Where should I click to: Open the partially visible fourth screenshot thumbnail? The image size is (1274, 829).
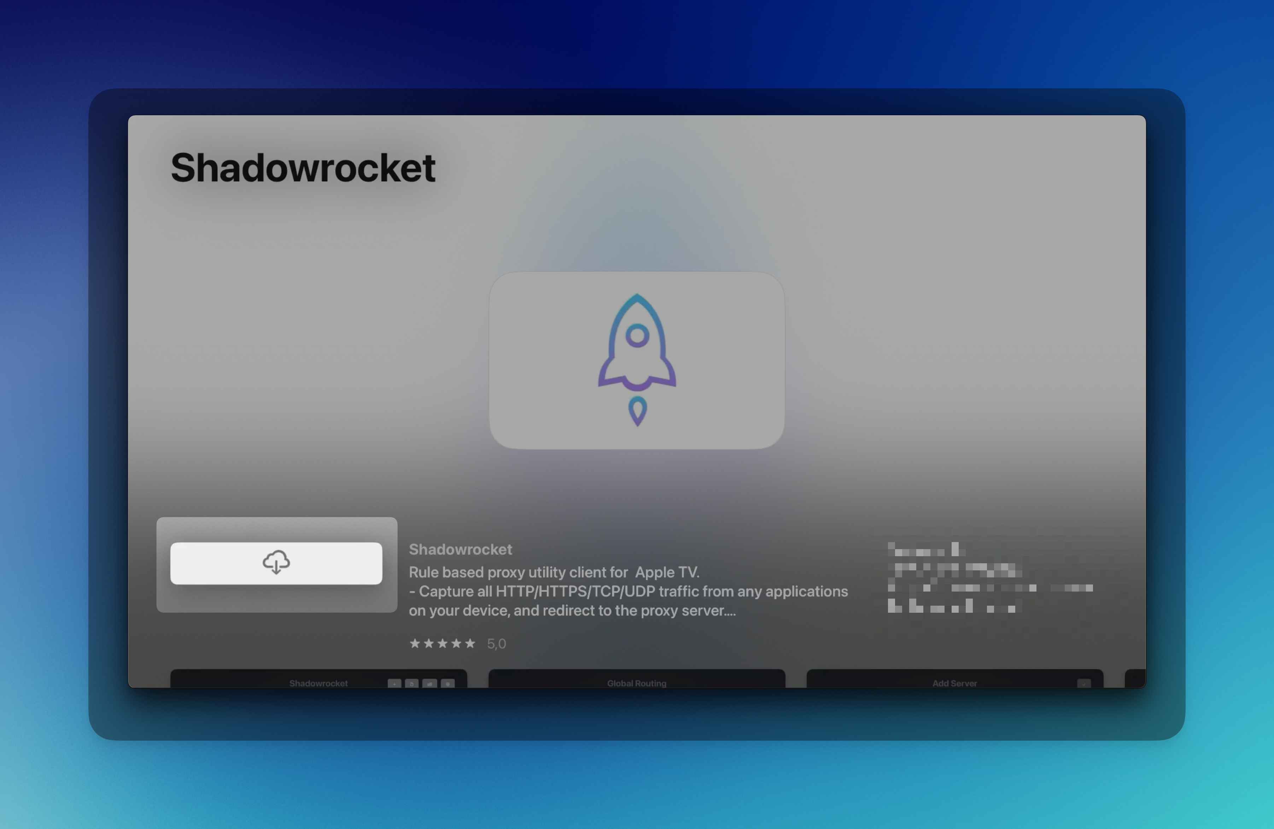[1135, 678]
